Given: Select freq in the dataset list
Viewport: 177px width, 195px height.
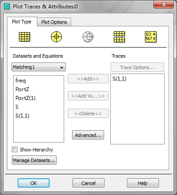Looking at the screenshot, I should [21, 81].
